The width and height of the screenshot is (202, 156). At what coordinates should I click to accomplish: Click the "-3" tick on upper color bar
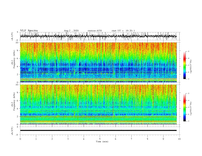point(188,51)
